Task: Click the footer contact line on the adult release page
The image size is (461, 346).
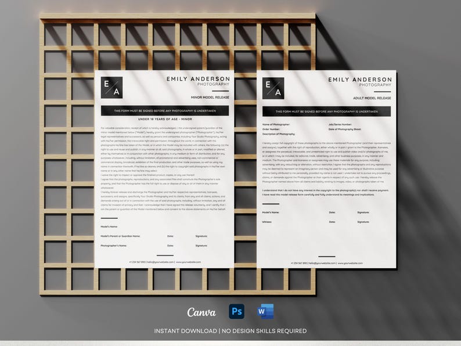Action: (x=327, y=263)
